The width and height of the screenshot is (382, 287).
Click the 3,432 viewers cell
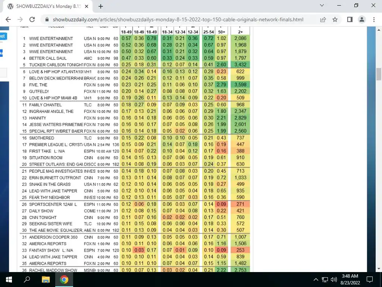click(x=240, y=65)
